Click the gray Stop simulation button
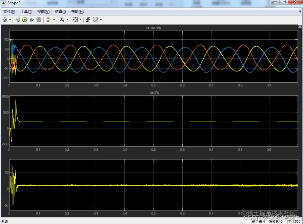Screen dimensions: 303x224 pos(39,20)
